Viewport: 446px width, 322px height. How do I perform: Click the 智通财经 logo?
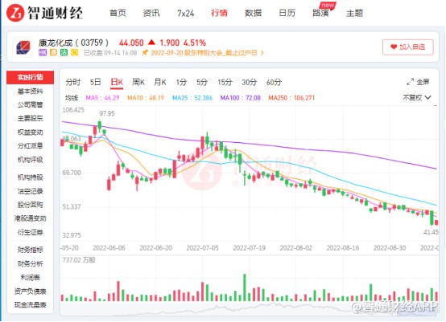(44, 13)
